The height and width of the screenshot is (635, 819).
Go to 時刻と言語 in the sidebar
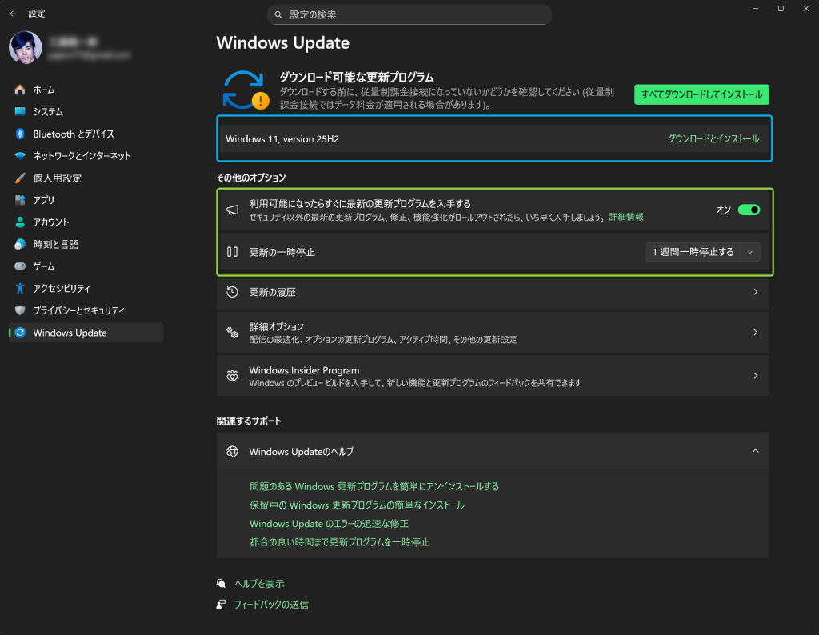point(55,244)
